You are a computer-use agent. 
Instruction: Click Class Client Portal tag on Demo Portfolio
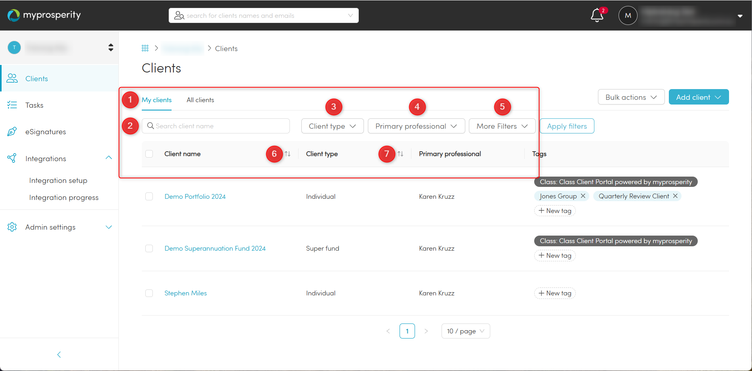[616, 182]
